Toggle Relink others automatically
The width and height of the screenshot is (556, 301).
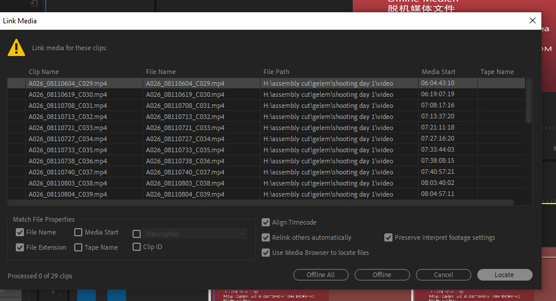[x=266, y=237]
